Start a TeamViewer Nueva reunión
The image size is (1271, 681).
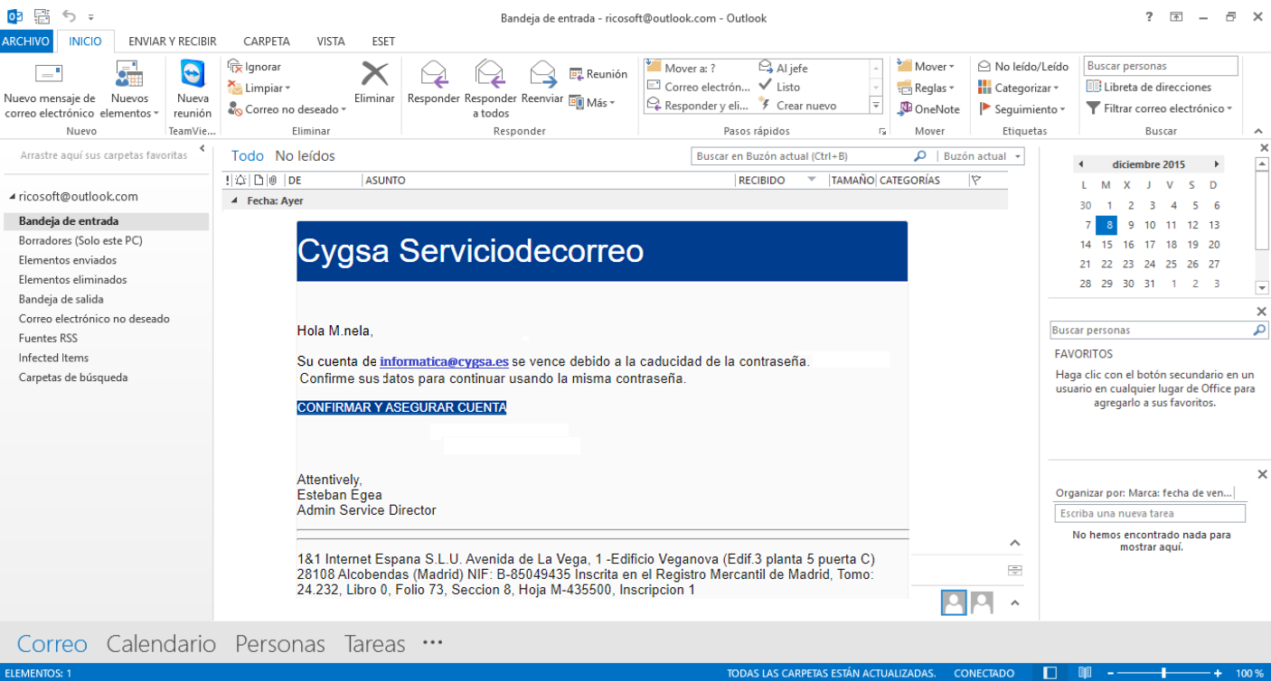[193, 75]
